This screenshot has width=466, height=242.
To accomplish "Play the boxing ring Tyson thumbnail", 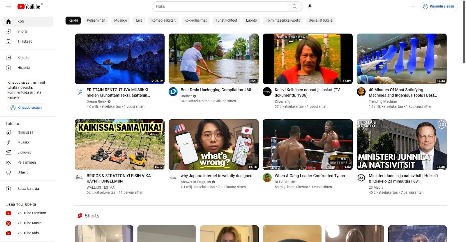I will click(308, 145).
